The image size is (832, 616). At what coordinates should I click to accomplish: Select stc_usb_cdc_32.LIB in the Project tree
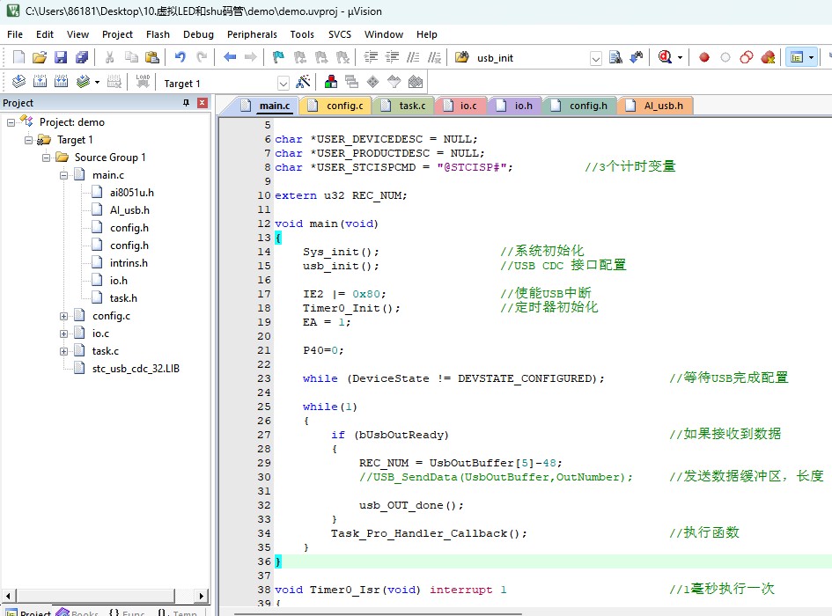click(x=136, y=369)
